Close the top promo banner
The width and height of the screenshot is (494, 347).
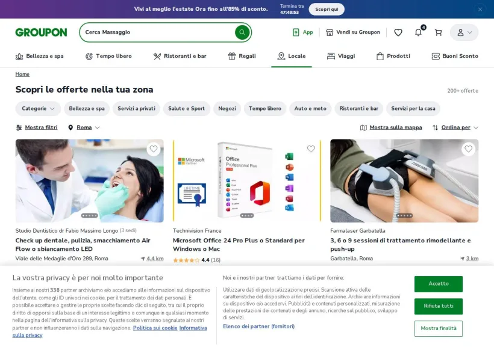[x=480, y=10]
